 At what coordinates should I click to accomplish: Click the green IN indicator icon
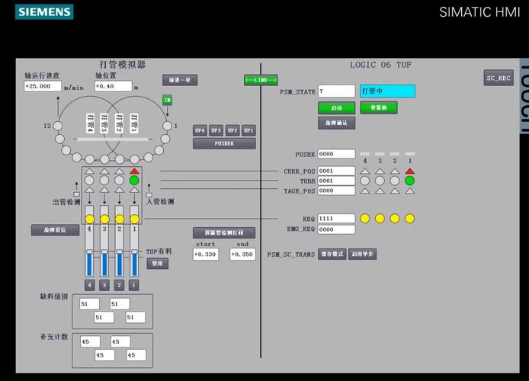[167, 101]
